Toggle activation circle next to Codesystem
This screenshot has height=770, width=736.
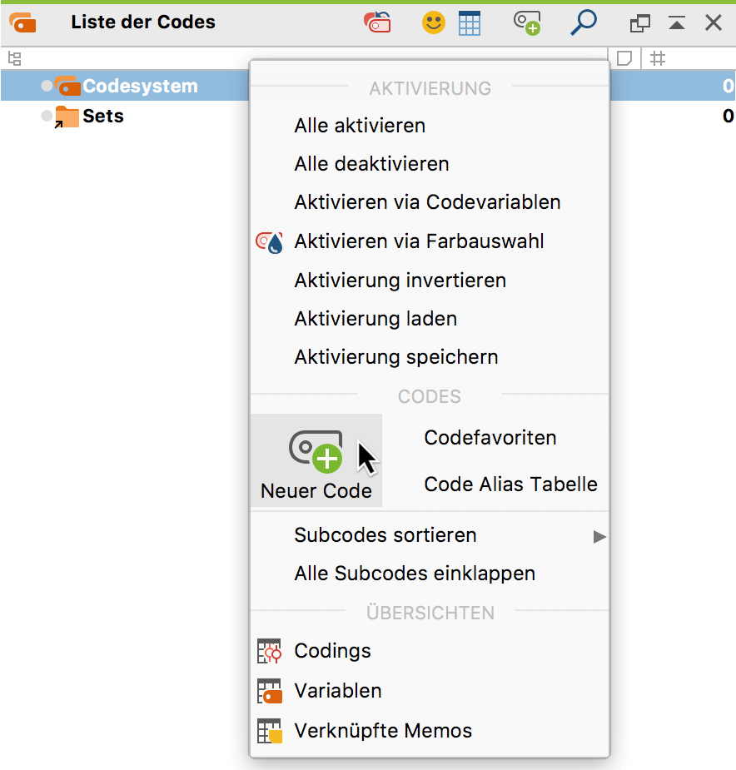(47, 86)
